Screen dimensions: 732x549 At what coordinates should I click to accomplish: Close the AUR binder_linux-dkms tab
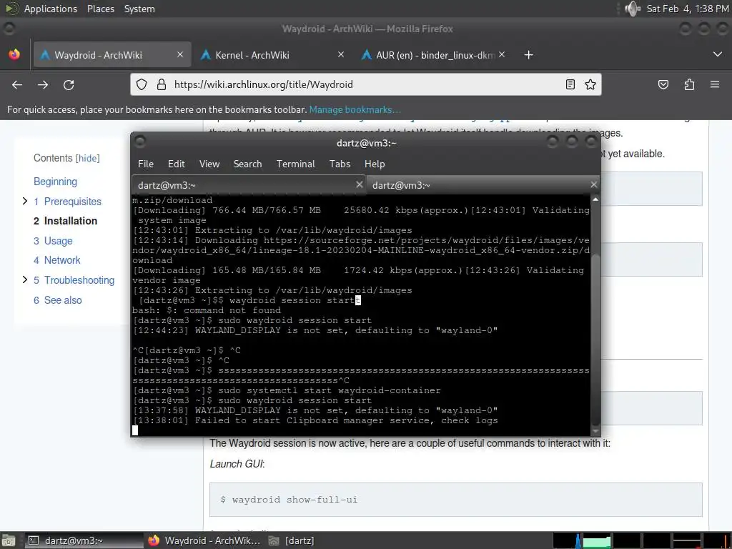click(502, 54)
